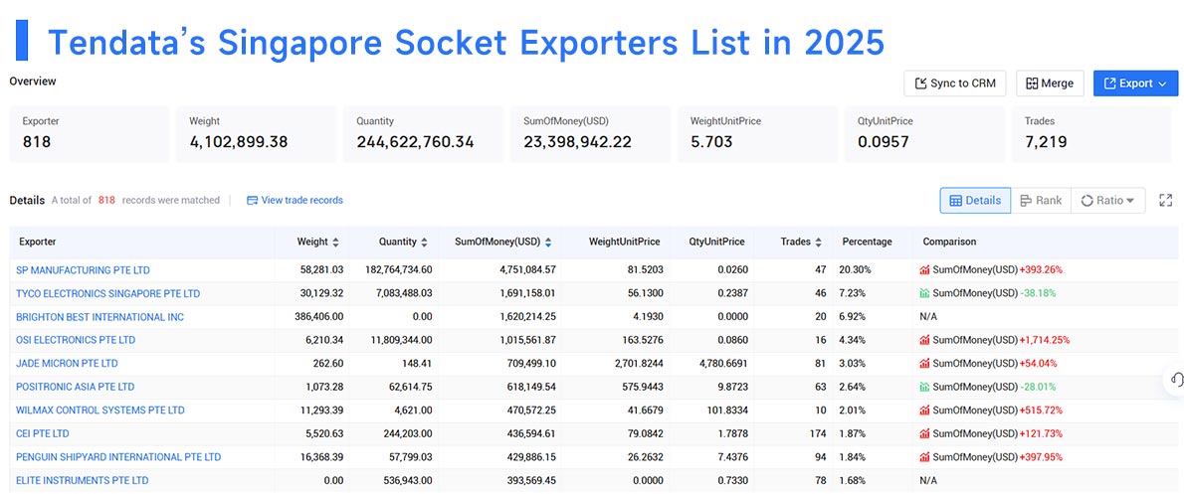Image resolution: width=1184 pixels, height=494 pixels.
Task: Open OSI ELECTRONICS PTE LTD exporter
Action: coord(76,340)
